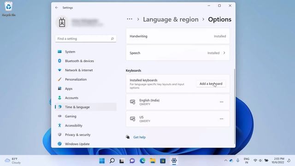Click the search magnifier in Find a setting
Screen dimensions: 295x166
coord(112,39)
